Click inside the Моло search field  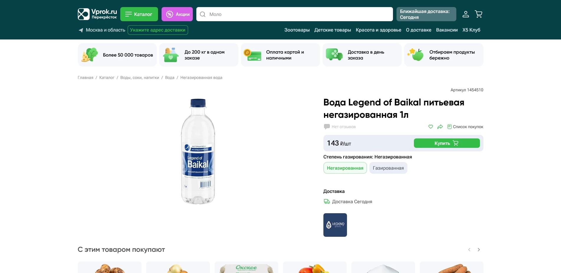pyautogui.click(x=265, y=14)
